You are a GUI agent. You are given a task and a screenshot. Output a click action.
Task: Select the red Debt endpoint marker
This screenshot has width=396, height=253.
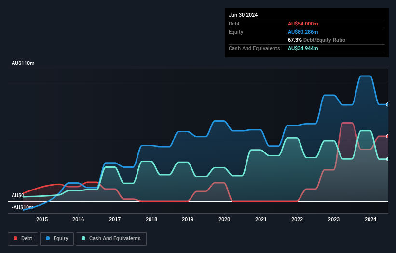tap(388, 136)
